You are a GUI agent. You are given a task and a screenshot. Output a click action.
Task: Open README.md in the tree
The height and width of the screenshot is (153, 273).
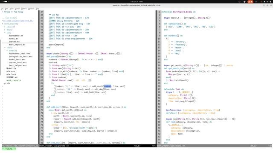click(x=12, y=77)
